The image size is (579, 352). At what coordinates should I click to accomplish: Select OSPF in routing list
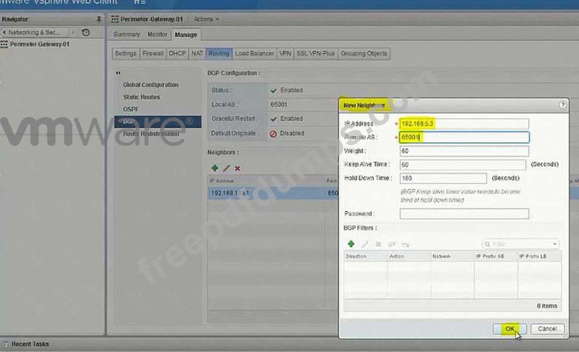(x=131, y=109)
